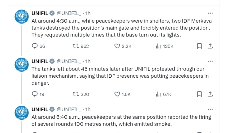This screenshot has height=133, width=226.
Task: Bookmark the first UNIFIL tweet
Action: (x=199, y=46)
